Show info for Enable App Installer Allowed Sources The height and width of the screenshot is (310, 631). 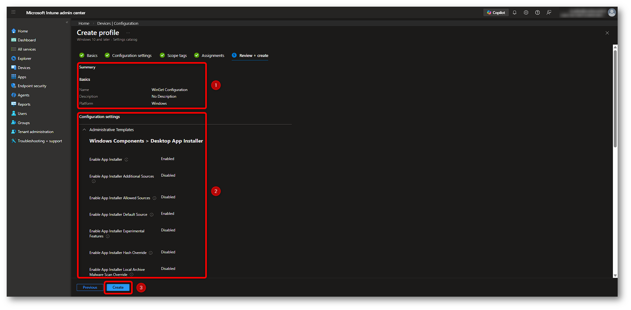point(154,198)
